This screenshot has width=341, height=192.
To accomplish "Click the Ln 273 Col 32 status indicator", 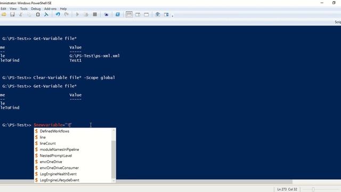I will point(287,189).
